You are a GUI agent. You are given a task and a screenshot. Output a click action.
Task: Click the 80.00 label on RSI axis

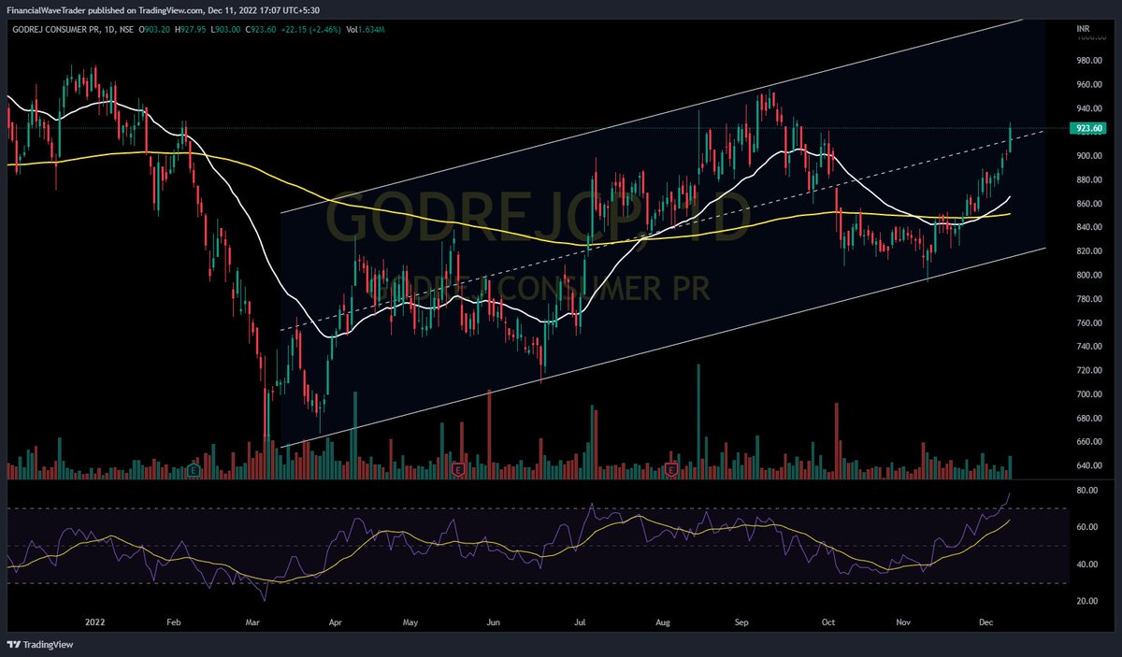click(1086, 490)
